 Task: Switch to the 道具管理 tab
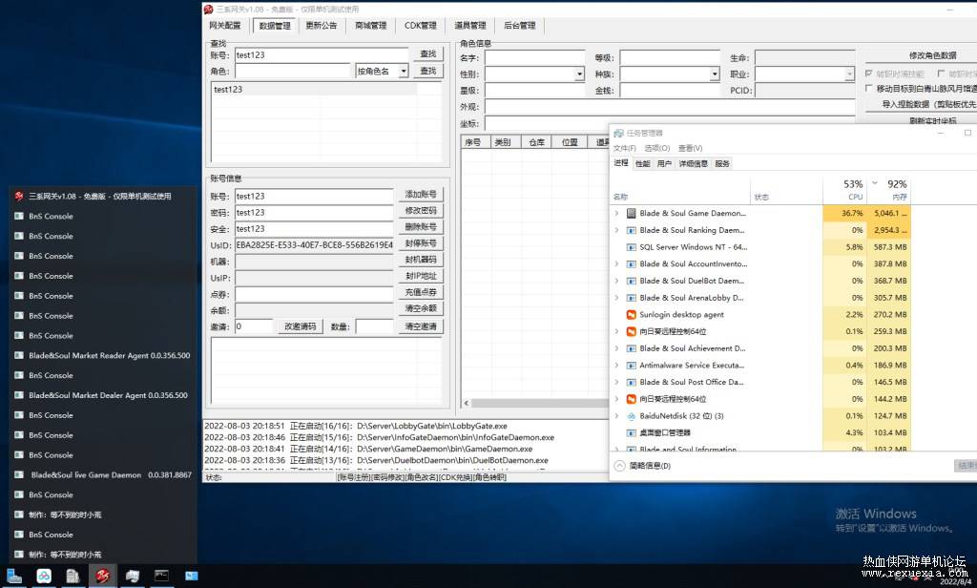pyautogui.click(x=469, y=26)
